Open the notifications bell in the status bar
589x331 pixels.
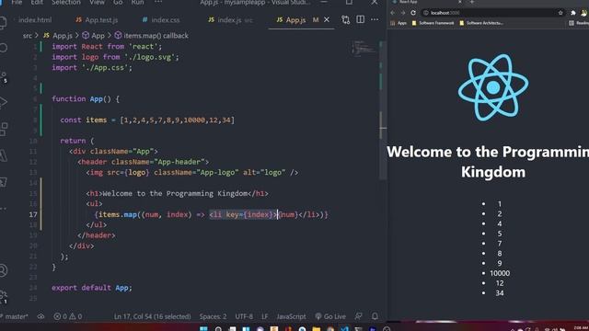click(x=375, y=316)
